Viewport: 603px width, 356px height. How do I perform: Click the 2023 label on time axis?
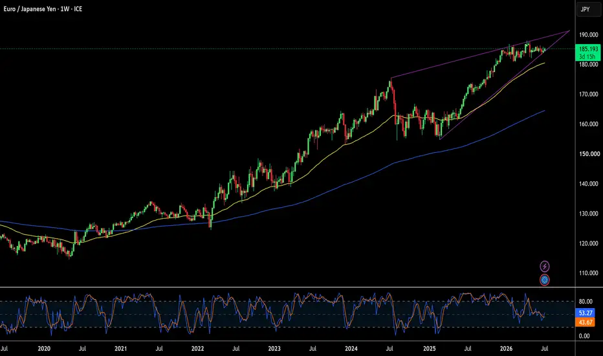click(x=274, y=349)
